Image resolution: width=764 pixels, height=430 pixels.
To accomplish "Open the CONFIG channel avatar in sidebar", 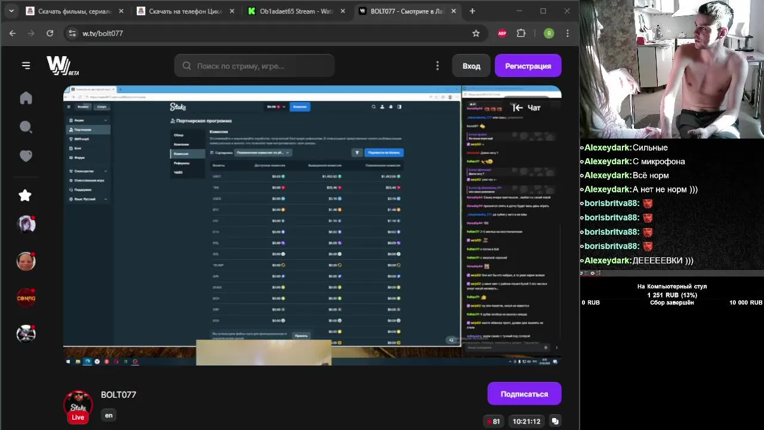I will 26,297.
